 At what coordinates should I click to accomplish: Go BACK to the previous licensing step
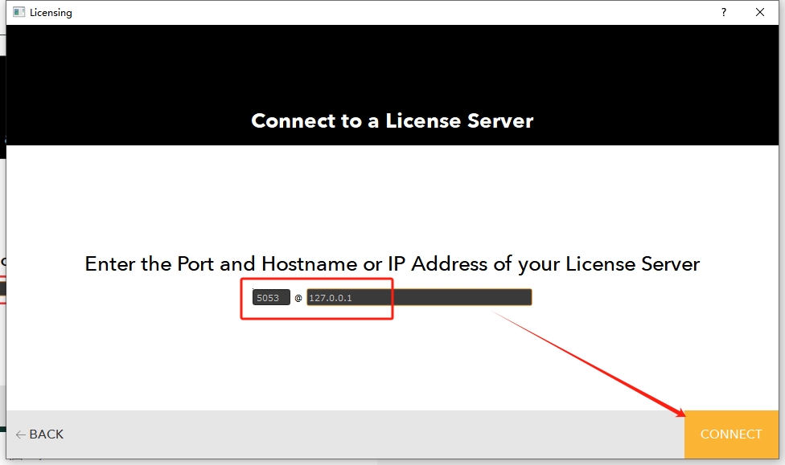pos(39,434)
